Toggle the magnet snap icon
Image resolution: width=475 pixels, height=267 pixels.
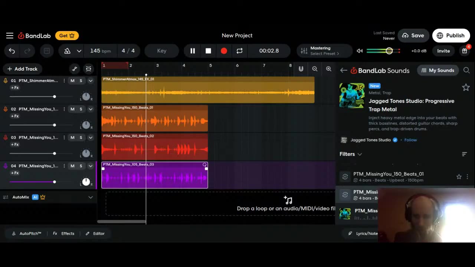[x=301, y=69]
